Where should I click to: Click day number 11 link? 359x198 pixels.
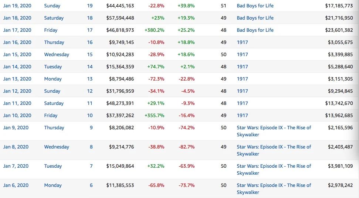pyautogui.click(x=90, y=103)
